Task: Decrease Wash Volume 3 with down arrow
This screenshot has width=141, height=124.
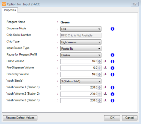Action: coord(100,102)
